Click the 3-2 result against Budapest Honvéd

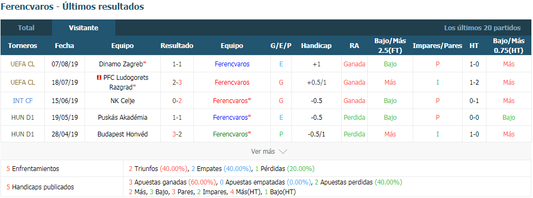point(177,134)
